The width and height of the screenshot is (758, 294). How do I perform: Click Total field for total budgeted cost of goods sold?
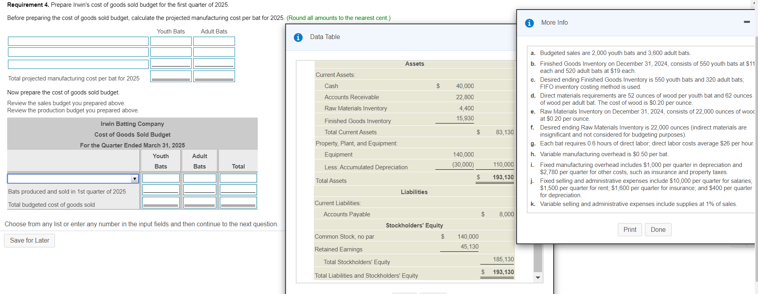click(x=238, y=203)
